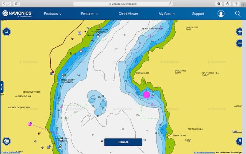This screenshot has height=154, width=246.
Task: Click the site search magnifier icon
Action: (238, 14)
